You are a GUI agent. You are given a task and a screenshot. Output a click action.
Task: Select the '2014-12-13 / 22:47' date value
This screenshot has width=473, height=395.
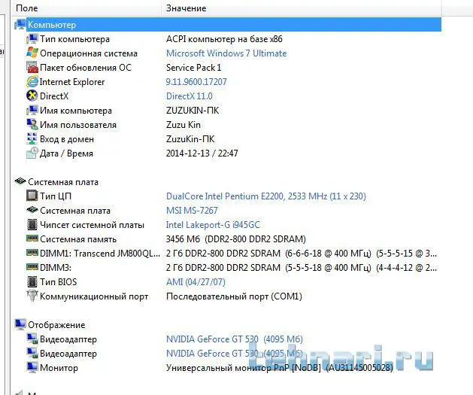[x=202, y=153]
